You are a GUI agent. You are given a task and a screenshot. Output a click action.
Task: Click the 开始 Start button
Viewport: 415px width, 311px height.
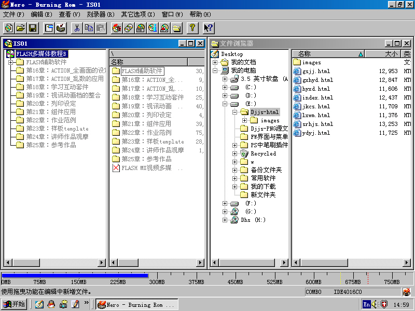(14, 304)
